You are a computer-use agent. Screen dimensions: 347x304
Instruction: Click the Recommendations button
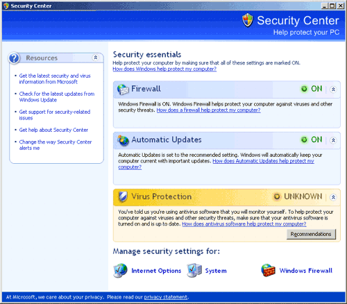click(x=311, y=234)
